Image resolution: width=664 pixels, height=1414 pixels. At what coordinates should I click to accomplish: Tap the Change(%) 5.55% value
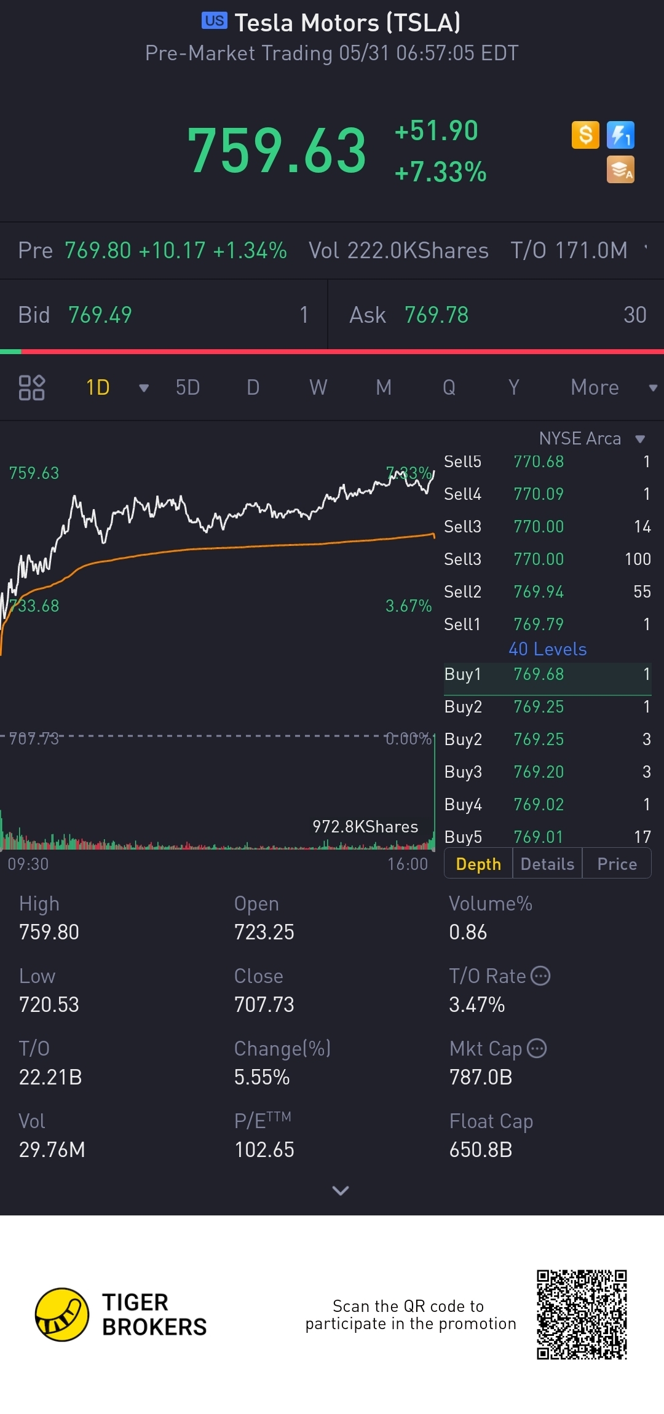(262, 1077)
